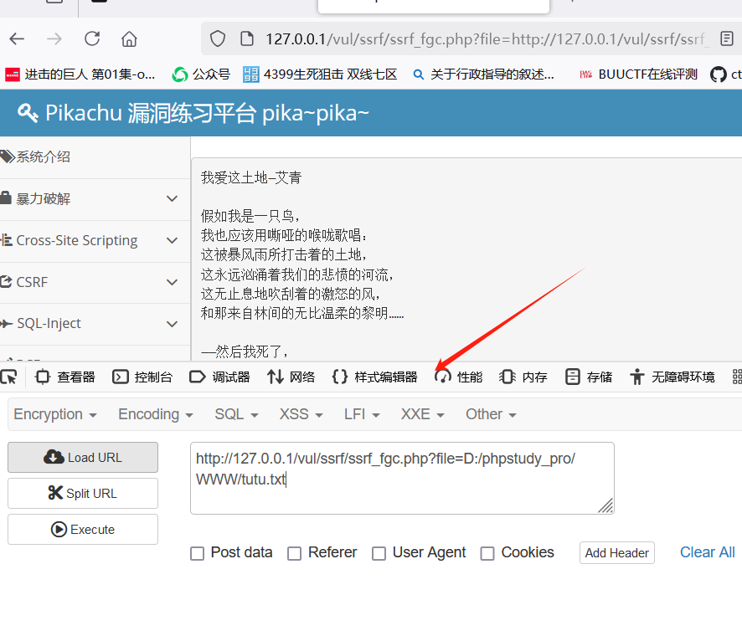This screenshot has width=742, height=636.
Task: Switch to the 无障碍环境 accessibility tab
Action: [672, 377]
